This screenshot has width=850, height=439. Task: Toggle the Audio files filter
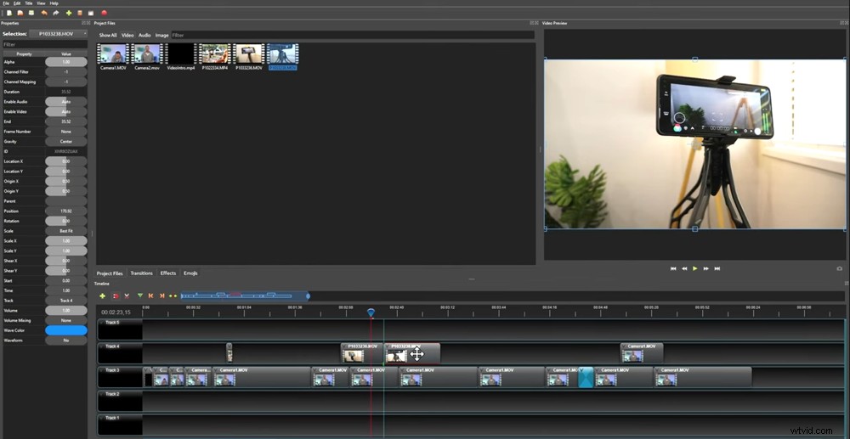144,35
